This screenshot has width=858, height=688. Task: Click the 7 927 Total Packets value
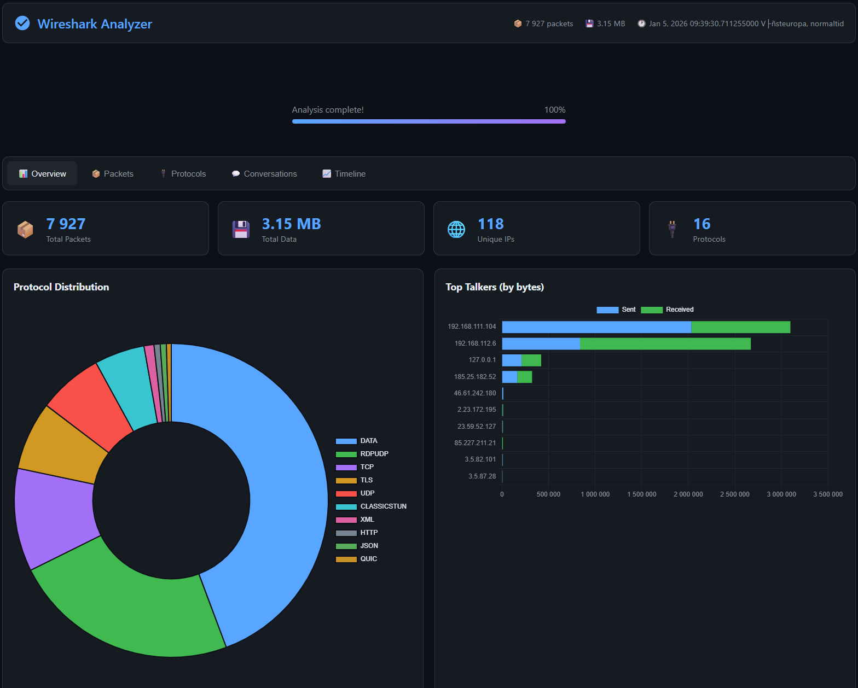coord(66,224)
